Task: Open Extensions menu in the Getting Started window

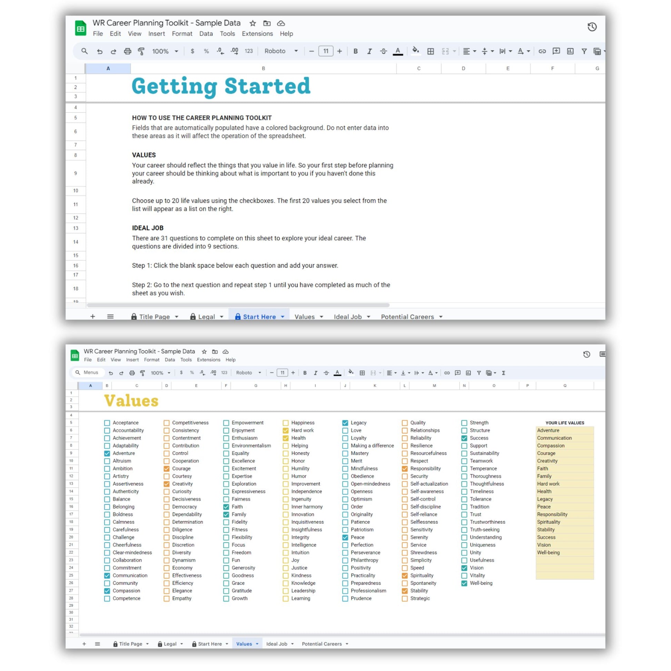Action: tap(257, 34)
